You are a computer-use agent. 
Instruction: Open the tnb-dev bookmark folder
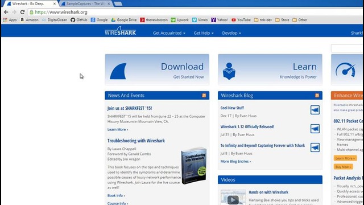click(263, 20)
